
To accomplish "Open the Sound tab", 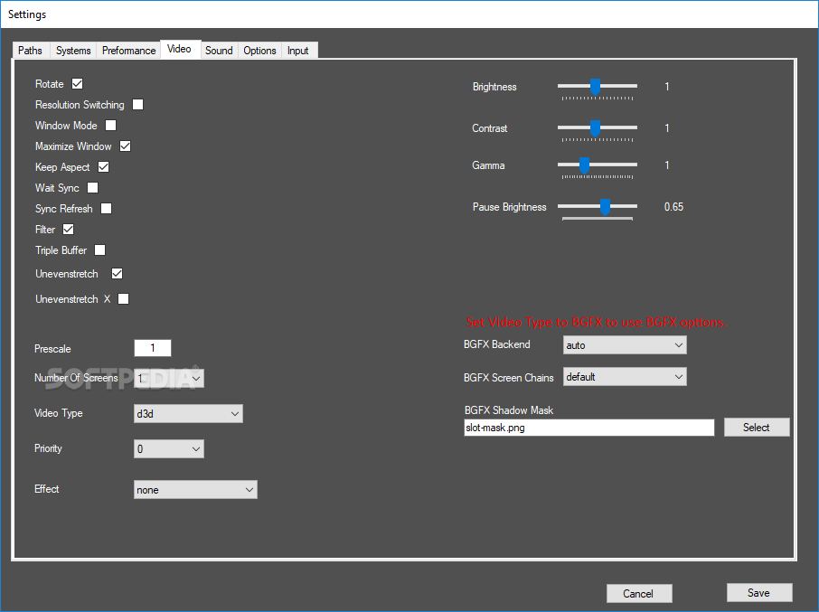I will point(219,50).
